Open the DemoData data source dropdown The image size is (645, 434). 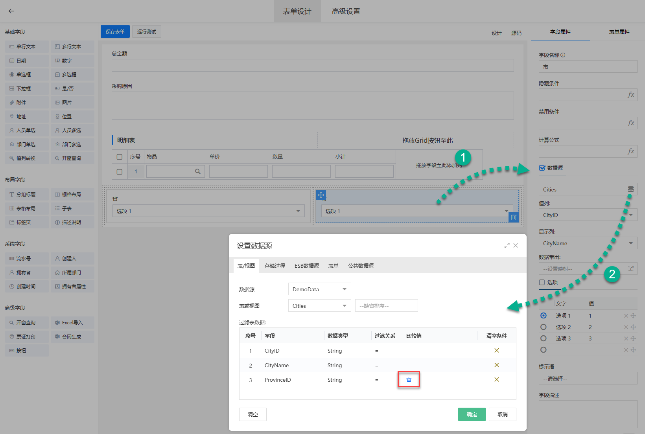click(319, 289)
